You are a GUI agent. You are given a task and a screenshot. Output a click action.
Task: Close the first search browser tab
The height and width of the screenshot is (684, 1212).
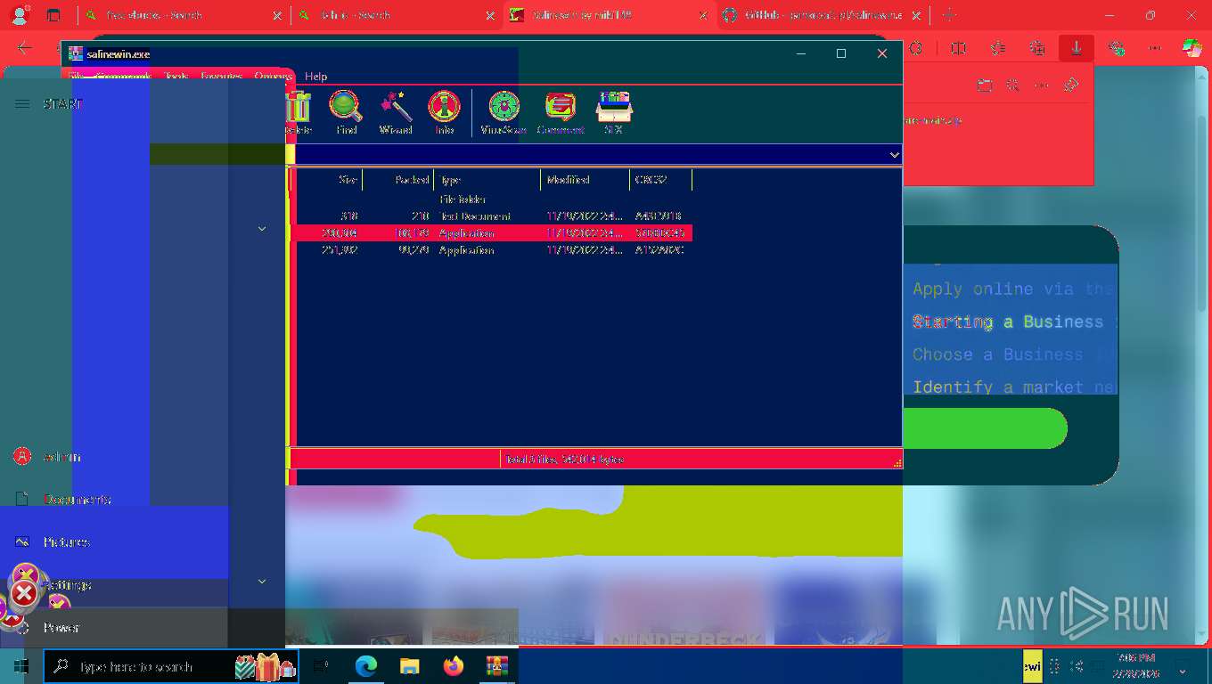coord(278,15)
